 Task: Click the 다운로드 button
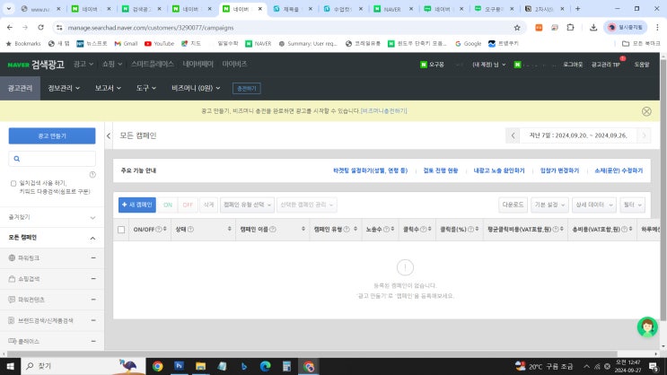pos(513,205)
